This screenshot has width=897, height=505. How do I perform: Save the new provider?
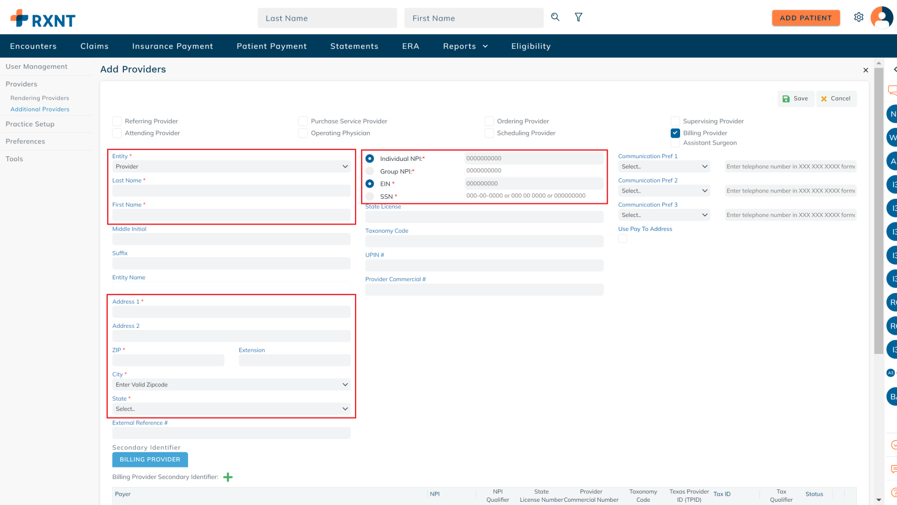pyautogui.click(x=795, y=98)
